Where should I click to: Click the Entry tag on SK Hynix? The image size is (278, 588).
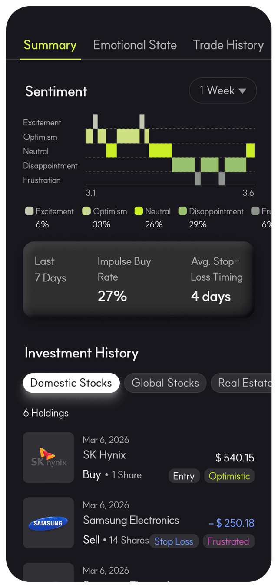(x=184, y=476)
